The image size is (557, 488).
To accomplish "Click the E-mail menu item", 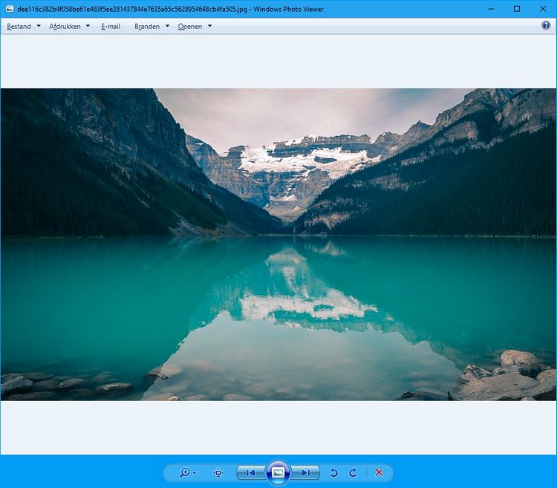I will tap(111, 26).
